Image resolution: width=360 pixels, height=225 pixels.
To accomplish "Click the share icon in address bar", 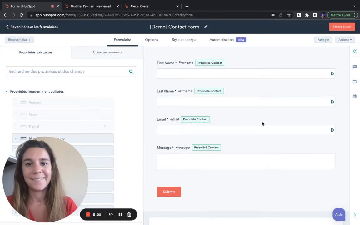I will 281,15.
